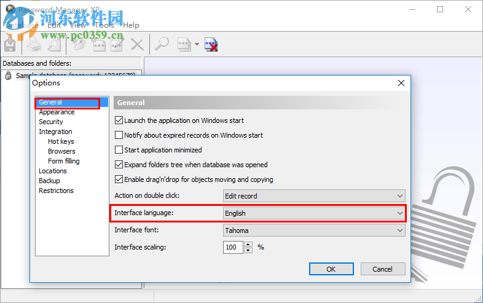This screenshot has width=483, height=303.
Task: Select Hot keys in the options list
Action: coord(61,141)
